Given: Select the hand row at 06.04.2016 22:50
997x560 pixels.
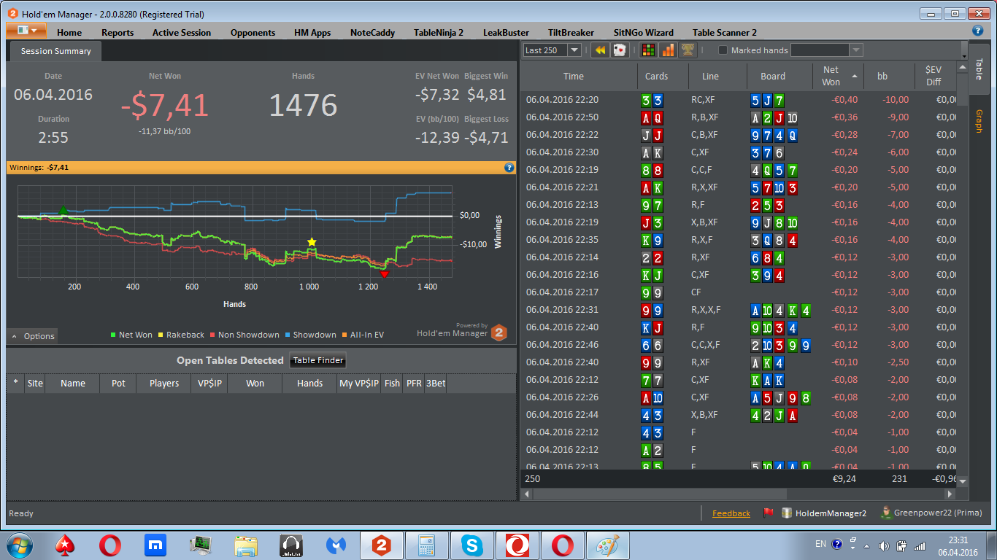Looking at the screenshot, I should pyautogui.click(x=739, y=117).
